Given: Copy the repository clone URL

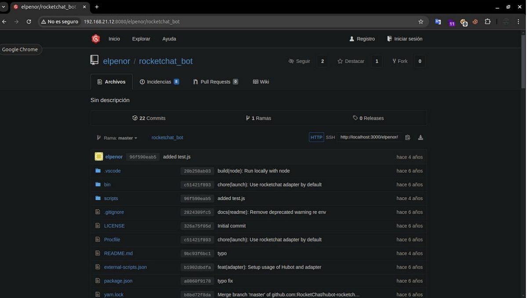Looking at the screenshot, I should [407, 138].
